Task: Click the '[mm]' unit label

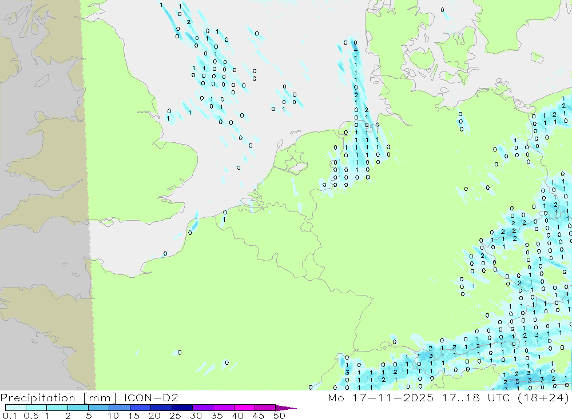Action: point(100,398)
